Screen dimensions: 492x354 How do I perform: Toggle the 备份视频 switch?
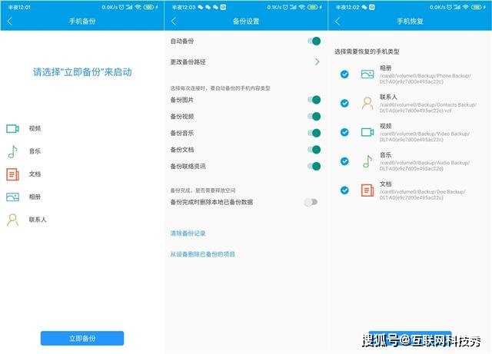[x=314, y=116]
